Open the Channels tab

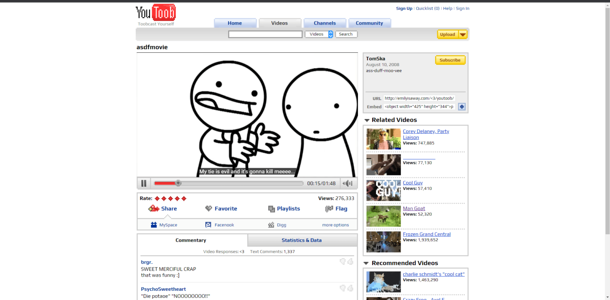324,23
